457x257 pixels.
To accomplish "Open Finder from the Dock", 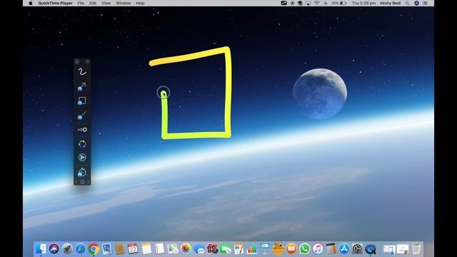I will [x=41, y=249].
